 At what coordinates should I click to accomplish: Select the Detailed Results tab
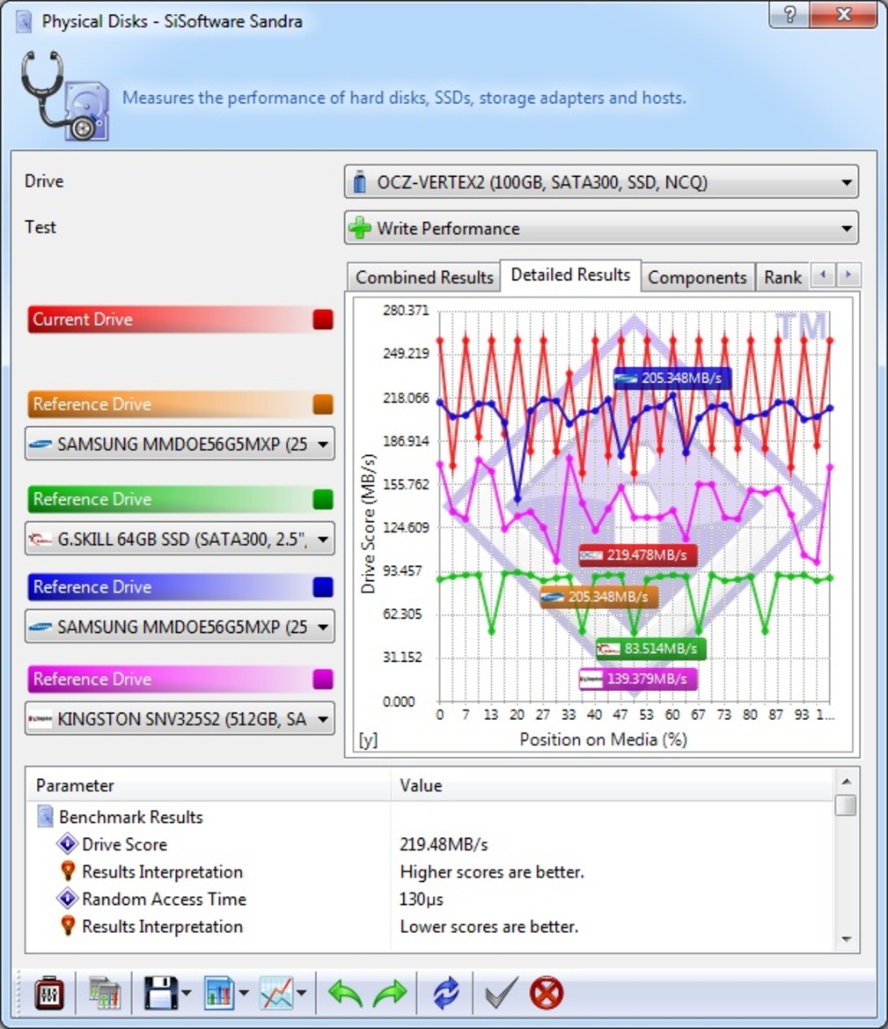click(x=570, y=275)
